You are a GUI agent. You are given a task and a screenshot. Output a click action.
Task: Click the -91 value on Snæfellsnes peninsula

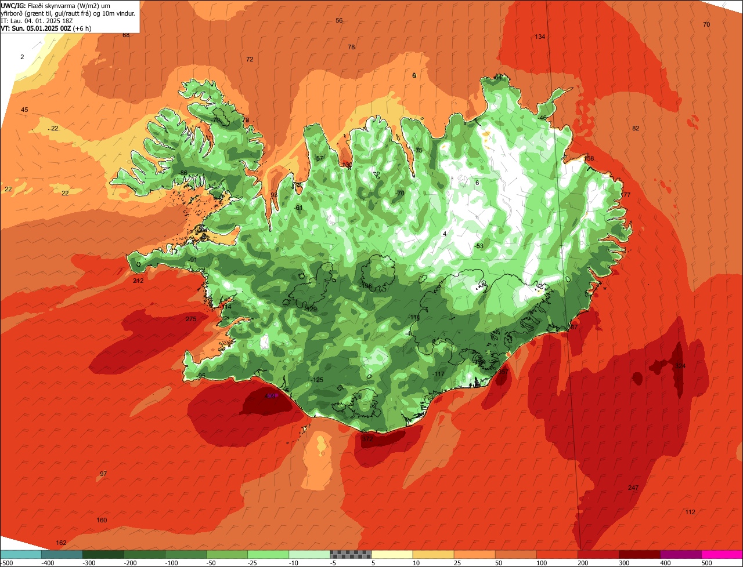(193, 260)
